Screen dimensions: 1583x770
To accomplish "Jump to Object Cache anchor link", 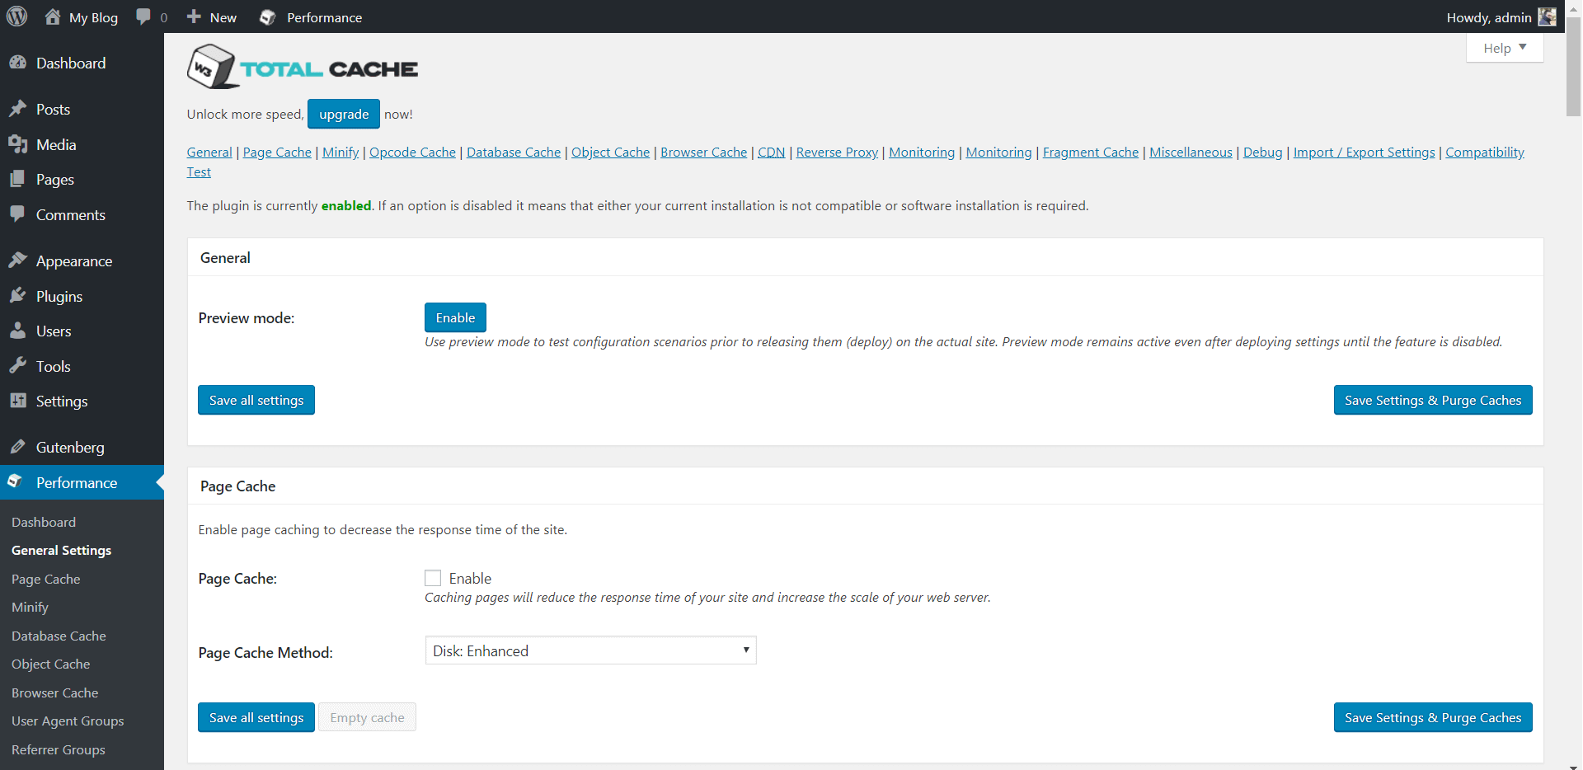I will pyautogui.click(x=610, y=152).
